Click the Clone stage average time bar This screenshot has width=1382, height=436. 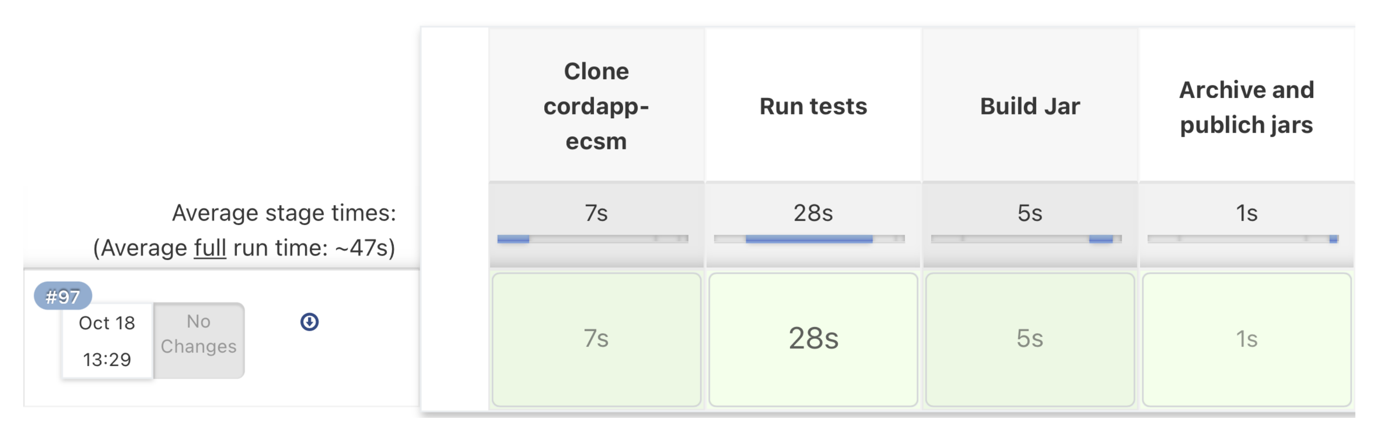tap(592, 239)
